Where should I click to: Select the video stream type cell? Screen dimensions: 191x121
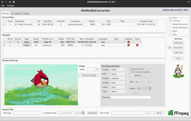point(27,42)
